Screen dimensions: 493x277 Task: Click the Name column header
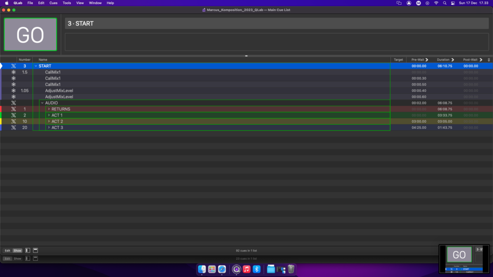pyautogui.click(x=43, y=60)
